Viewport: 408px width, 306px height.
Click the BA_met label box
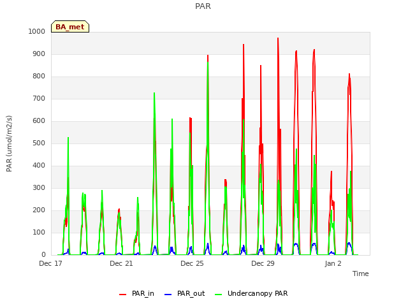point(70,27)
